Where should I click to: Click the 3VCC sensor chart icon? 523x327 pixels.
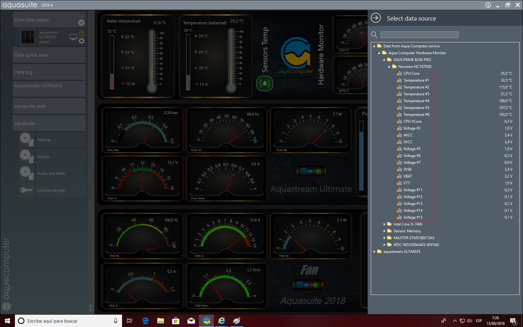tap(399, 142)
